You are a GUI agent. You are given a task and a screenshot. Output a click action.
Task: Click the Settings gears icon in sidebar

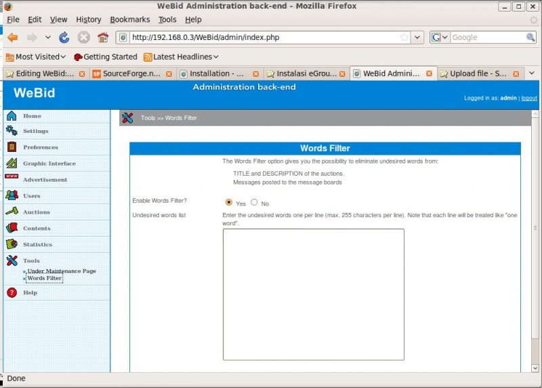click(x=12, y=131)
